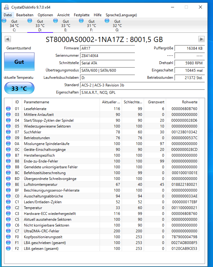Select the Betriebsstunden parameter row 09

[x=102, y=138]
